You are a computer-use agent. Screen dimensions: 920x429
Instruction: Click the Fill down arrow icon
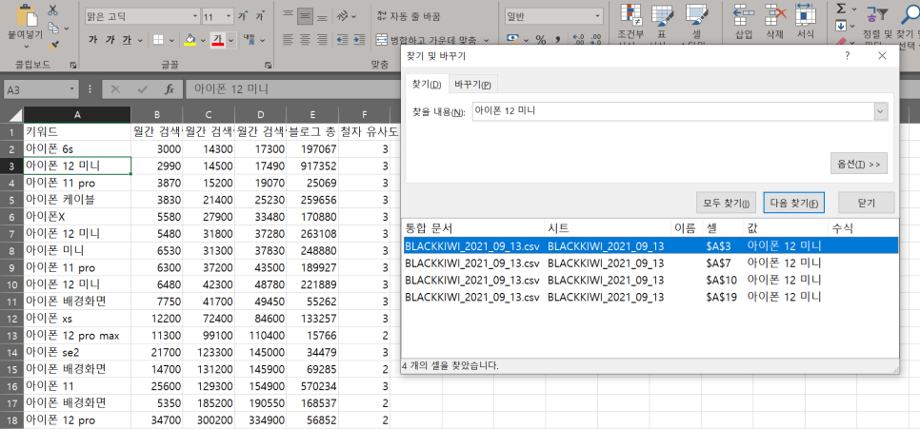[x=841, y=26]
